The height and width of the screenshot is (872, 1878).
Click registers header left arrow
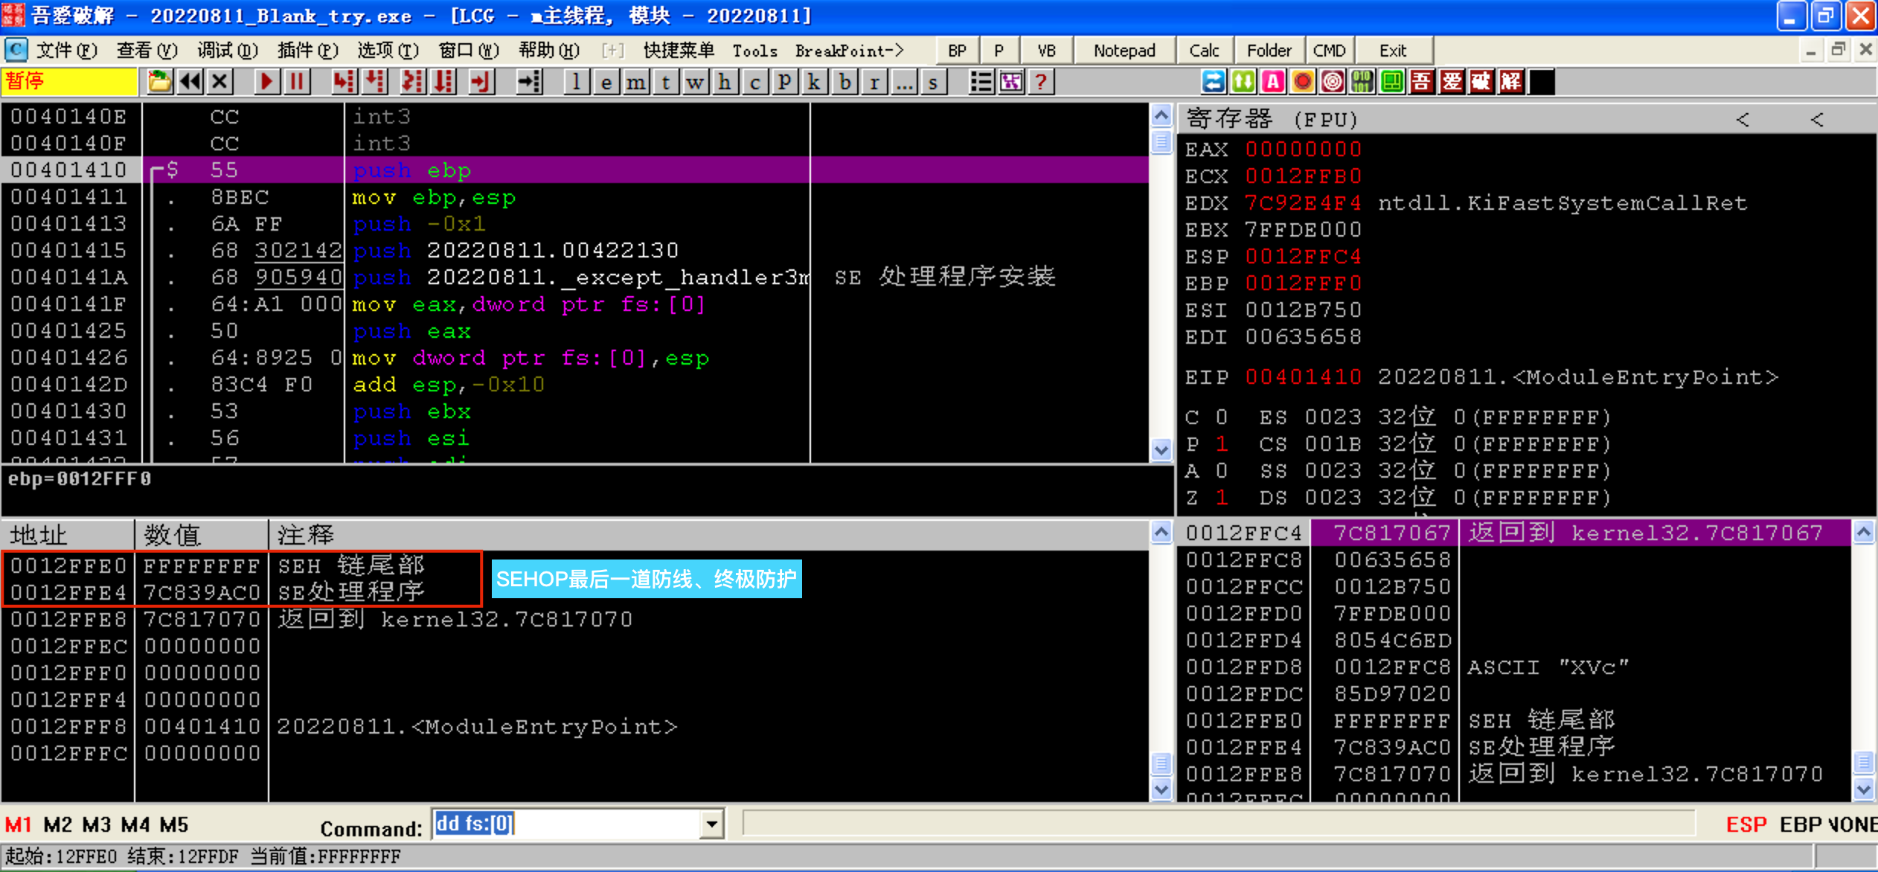(x=1743, y=119)
